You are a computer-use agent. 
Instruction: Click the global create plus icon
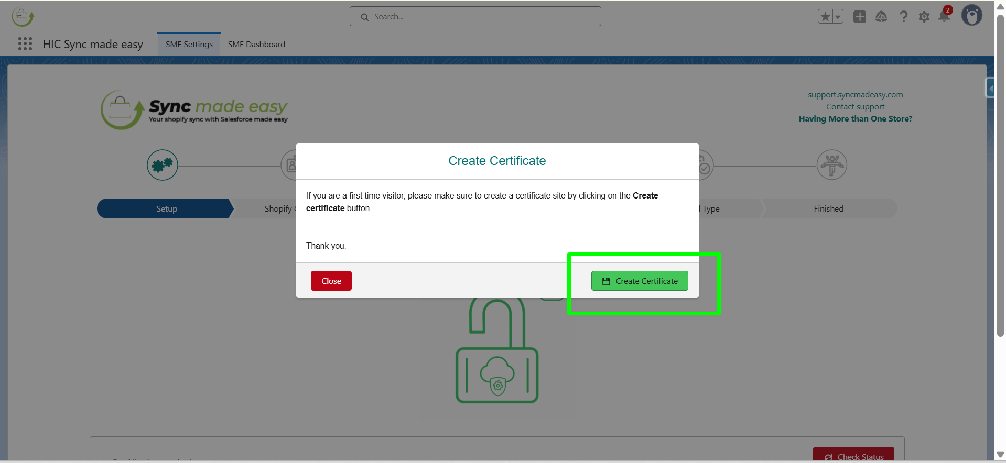pos(859,17)
